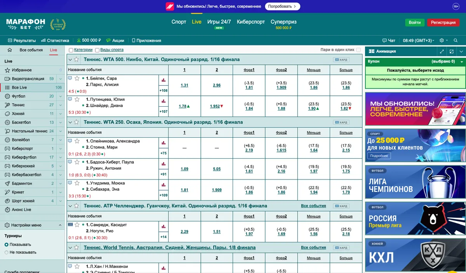Tick the Категории checkbox

point(71,50)
